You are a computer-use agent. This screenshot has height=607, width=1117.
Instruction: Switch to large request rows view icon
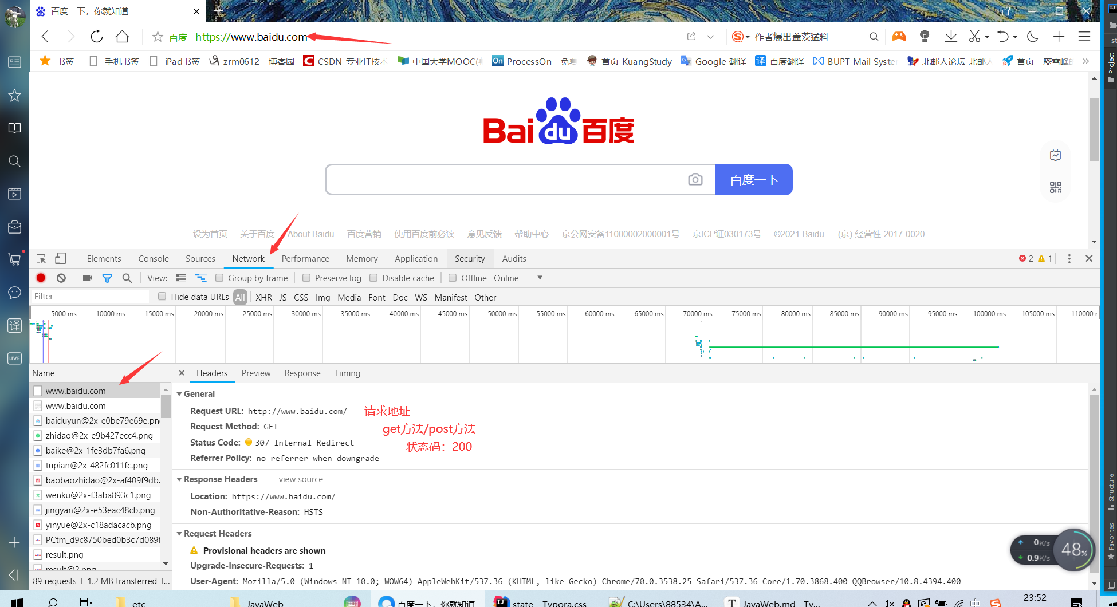tap(181, 278)
